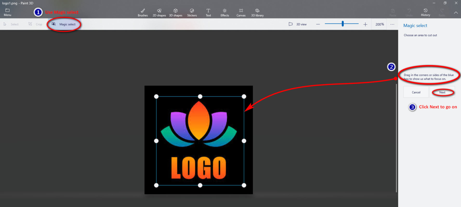This screenshot has width=461, height=207.
Task: Open the Stickers panel
Action: click(192, 12)
